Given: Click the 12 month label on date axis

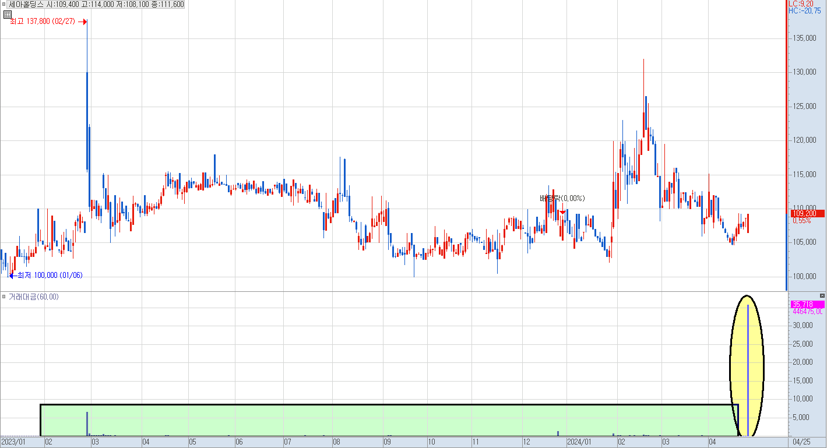Looking at the screenshot, I should (527, 443).
